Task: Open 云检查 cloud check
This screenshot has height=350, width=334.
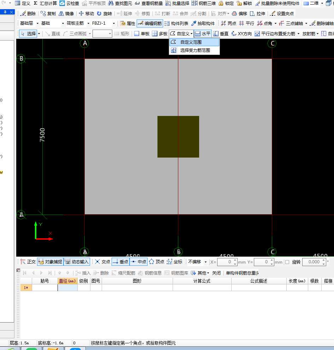Action: tap(69, 3)
